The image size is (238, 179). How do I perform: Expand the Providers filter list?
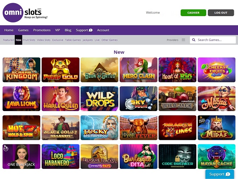tap(173, 40)
